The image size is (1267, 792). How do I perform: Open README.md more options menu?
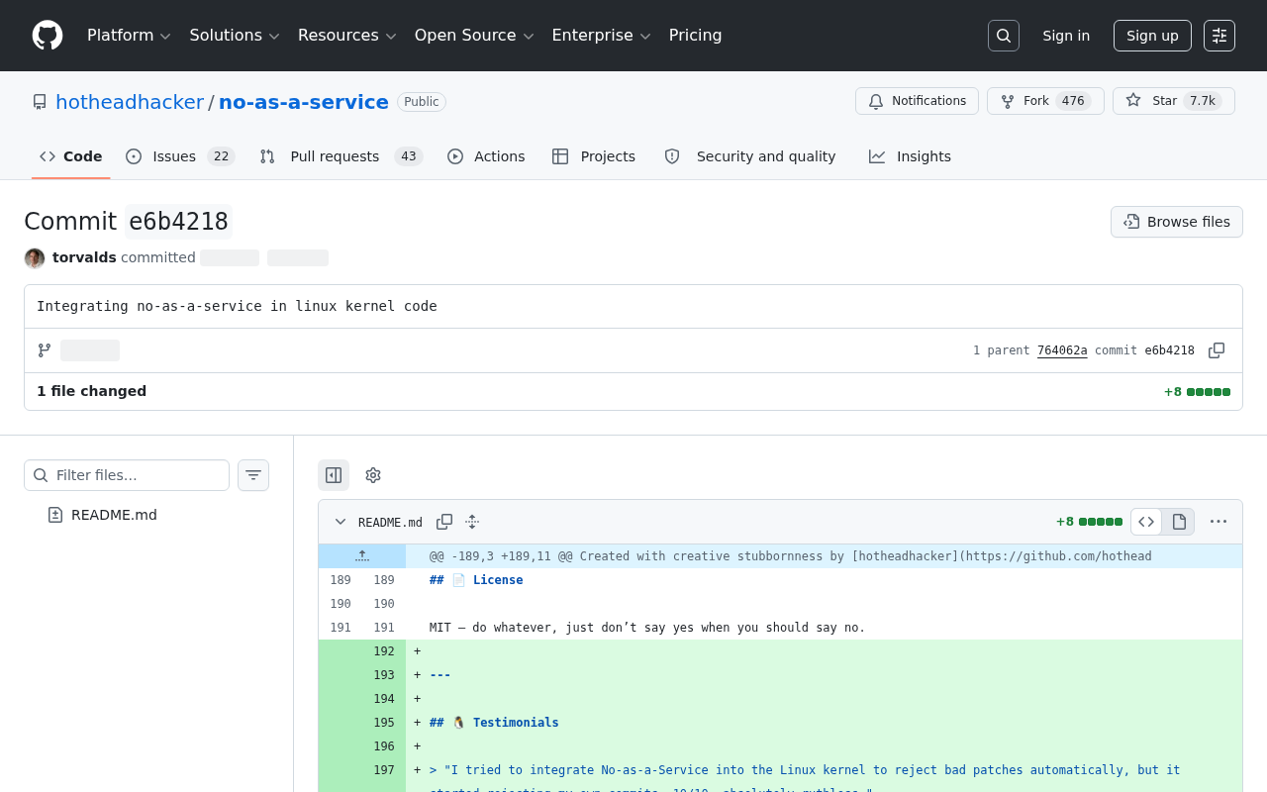tap(1218, 522)
